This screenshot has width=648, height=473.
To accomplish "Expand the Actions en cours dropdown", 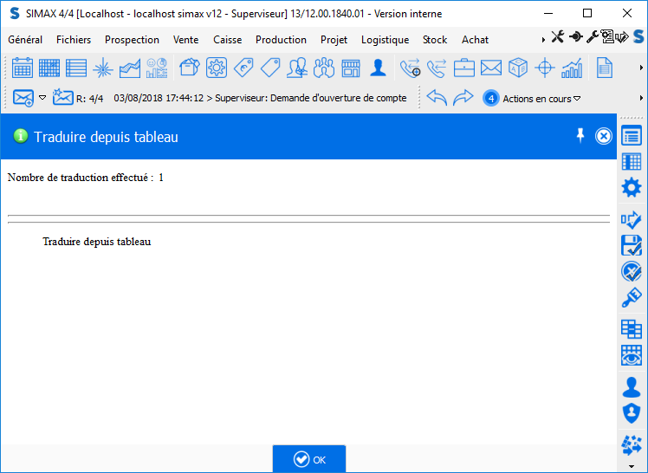I will tap(577, 99).
